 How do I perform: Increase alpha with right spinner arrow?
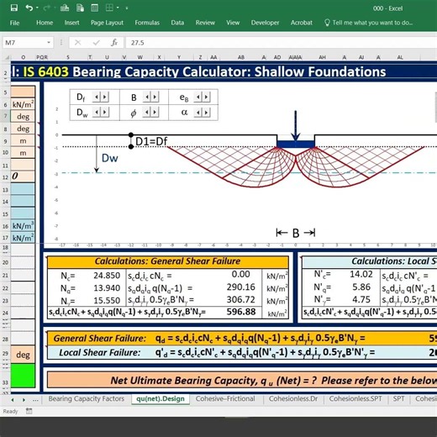[206, 113]
